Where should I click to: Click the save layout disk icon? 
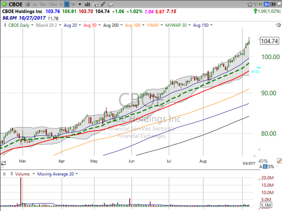[x=279, y=4]
